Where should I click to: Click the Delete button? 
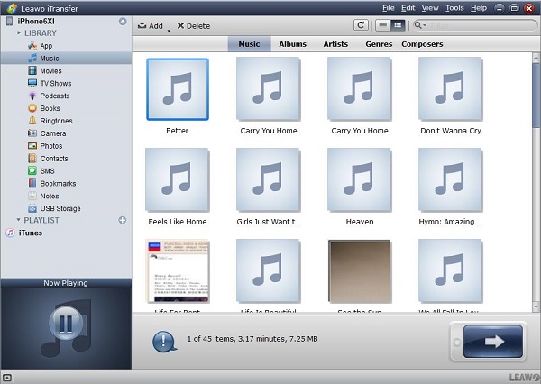(x=193, y=26)
